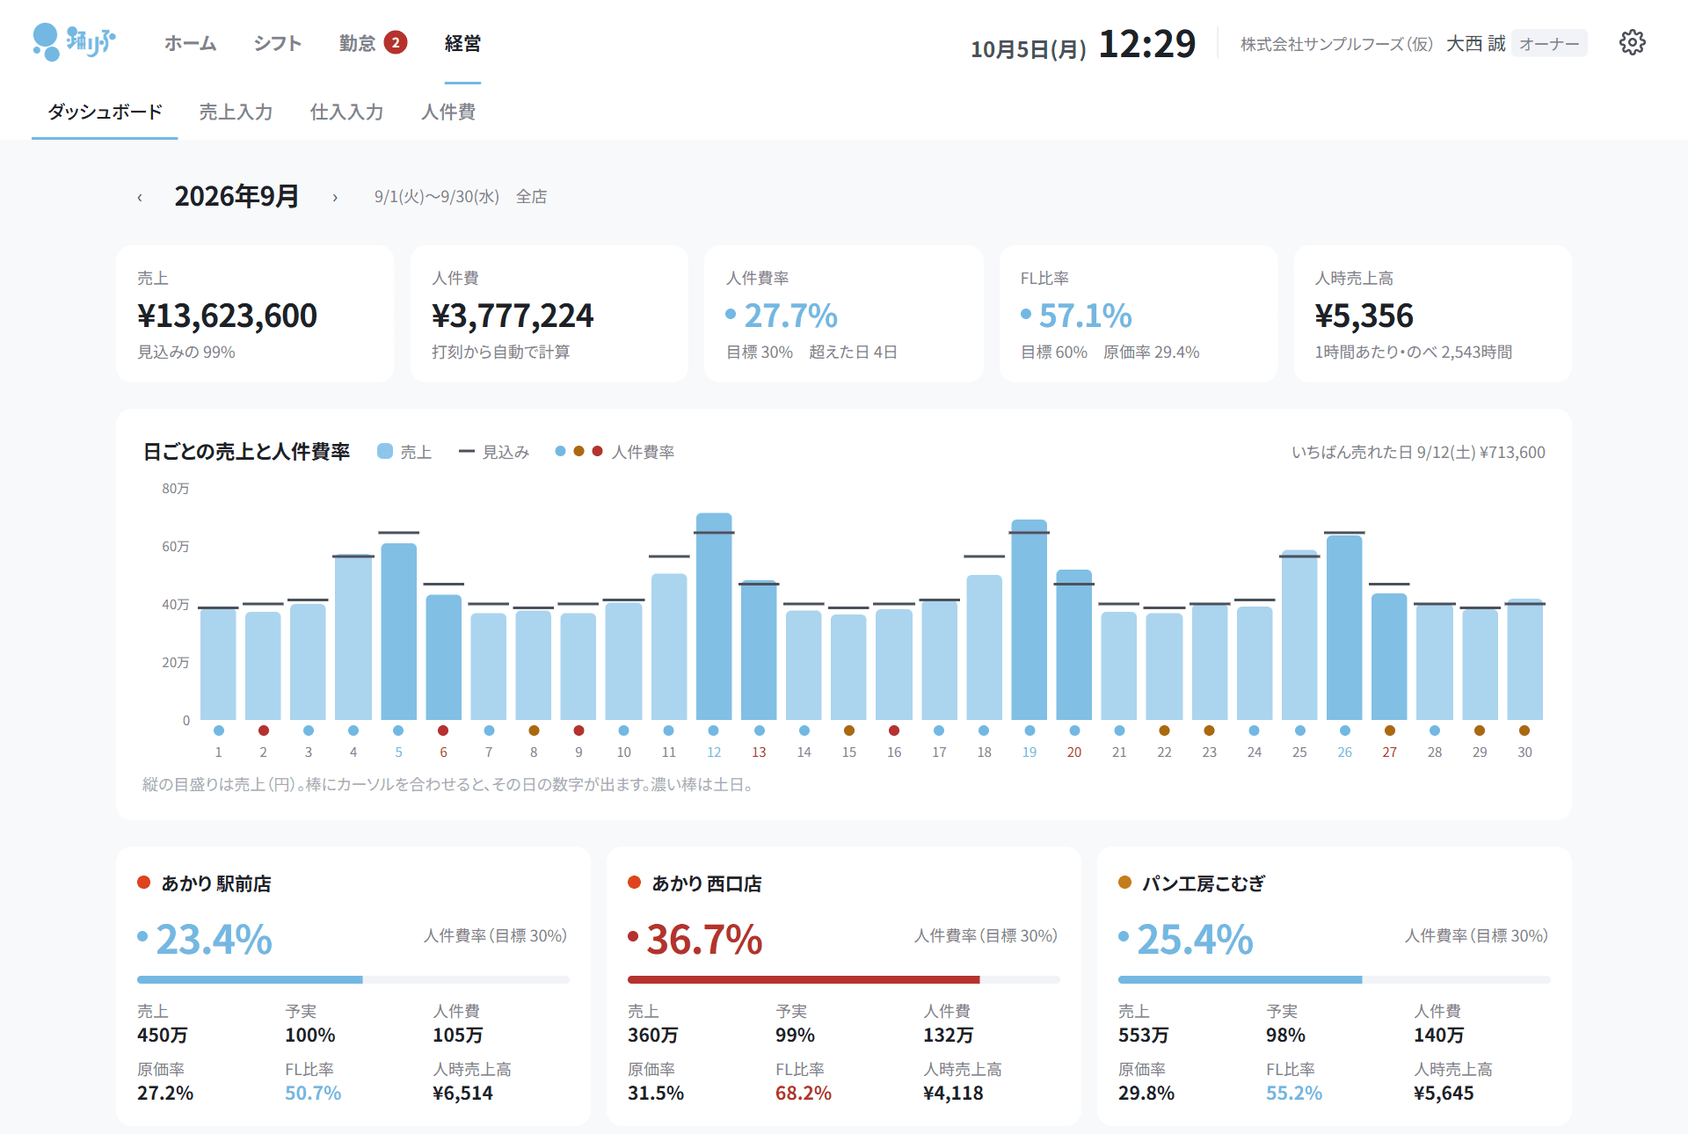Open the 経営 menu
This screenshot has height=1134, width=1688.
click(462, 43)
